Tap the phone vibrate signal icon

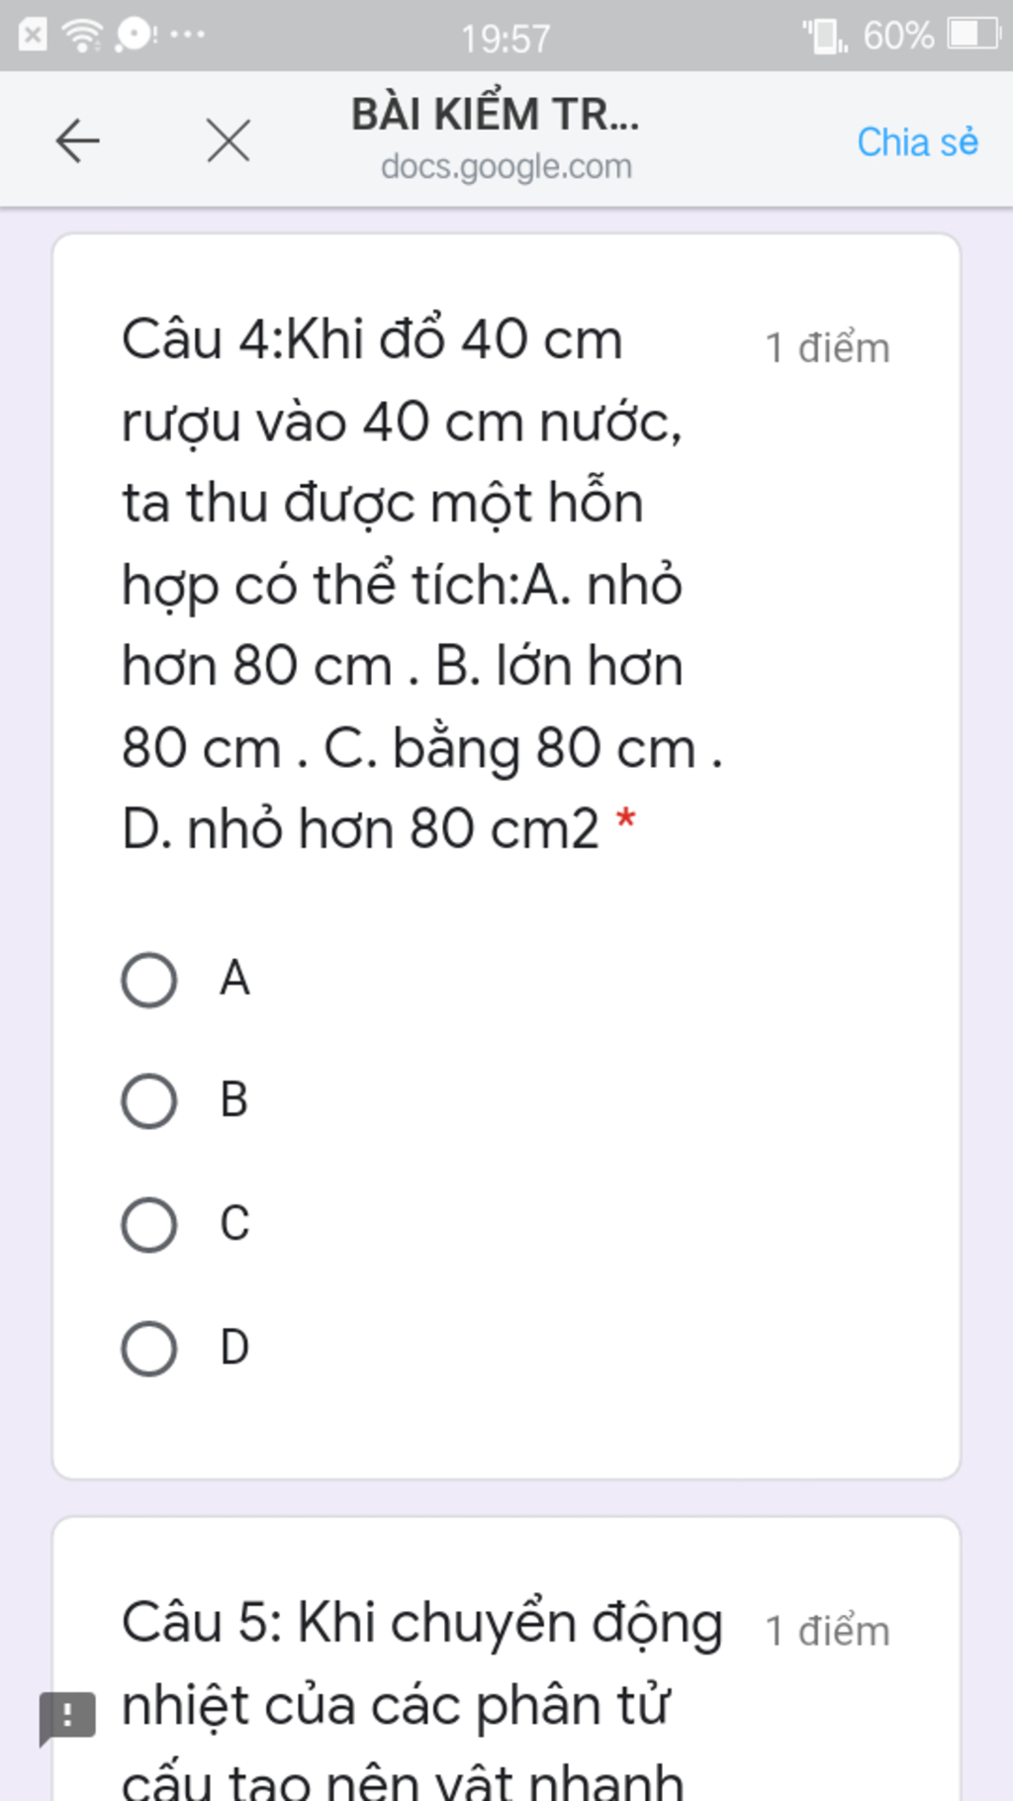coord(823,37)
